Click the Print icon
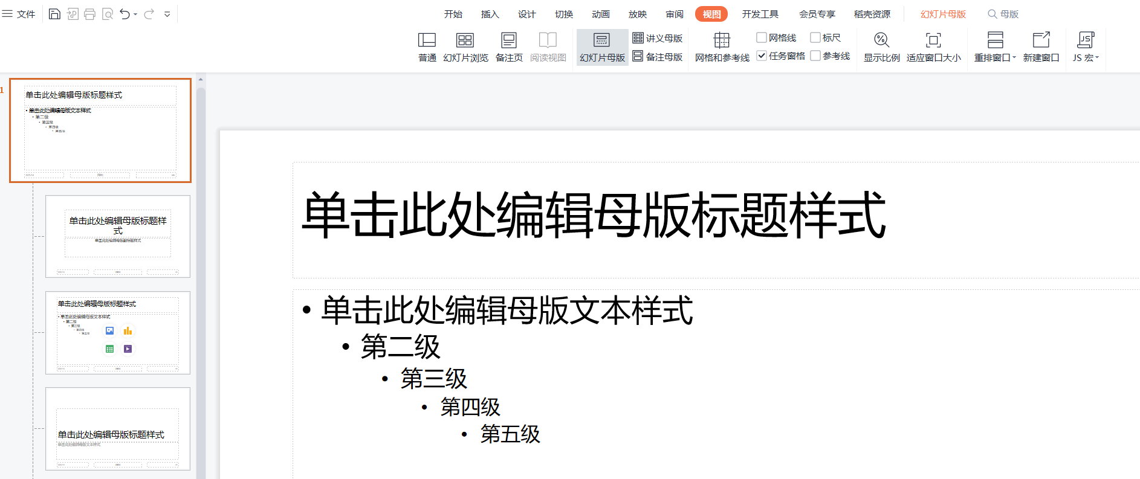Image resolution: width=1140 pixels, height=479 pixels. [90, 14]
